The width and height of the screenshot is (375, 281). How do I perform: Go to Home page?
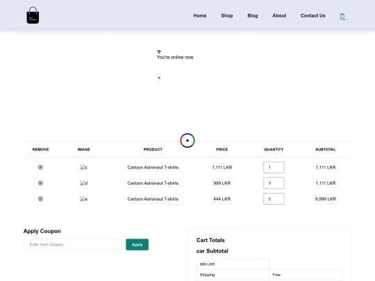[x=200, y=15]
